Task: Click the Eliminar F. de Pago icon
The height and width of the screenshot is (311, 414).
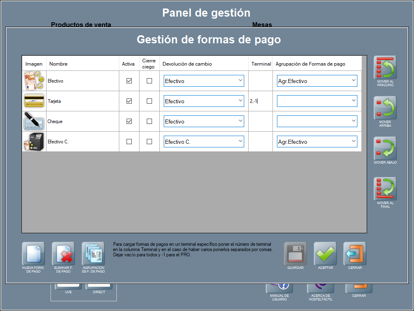Action: pos(63,254)
